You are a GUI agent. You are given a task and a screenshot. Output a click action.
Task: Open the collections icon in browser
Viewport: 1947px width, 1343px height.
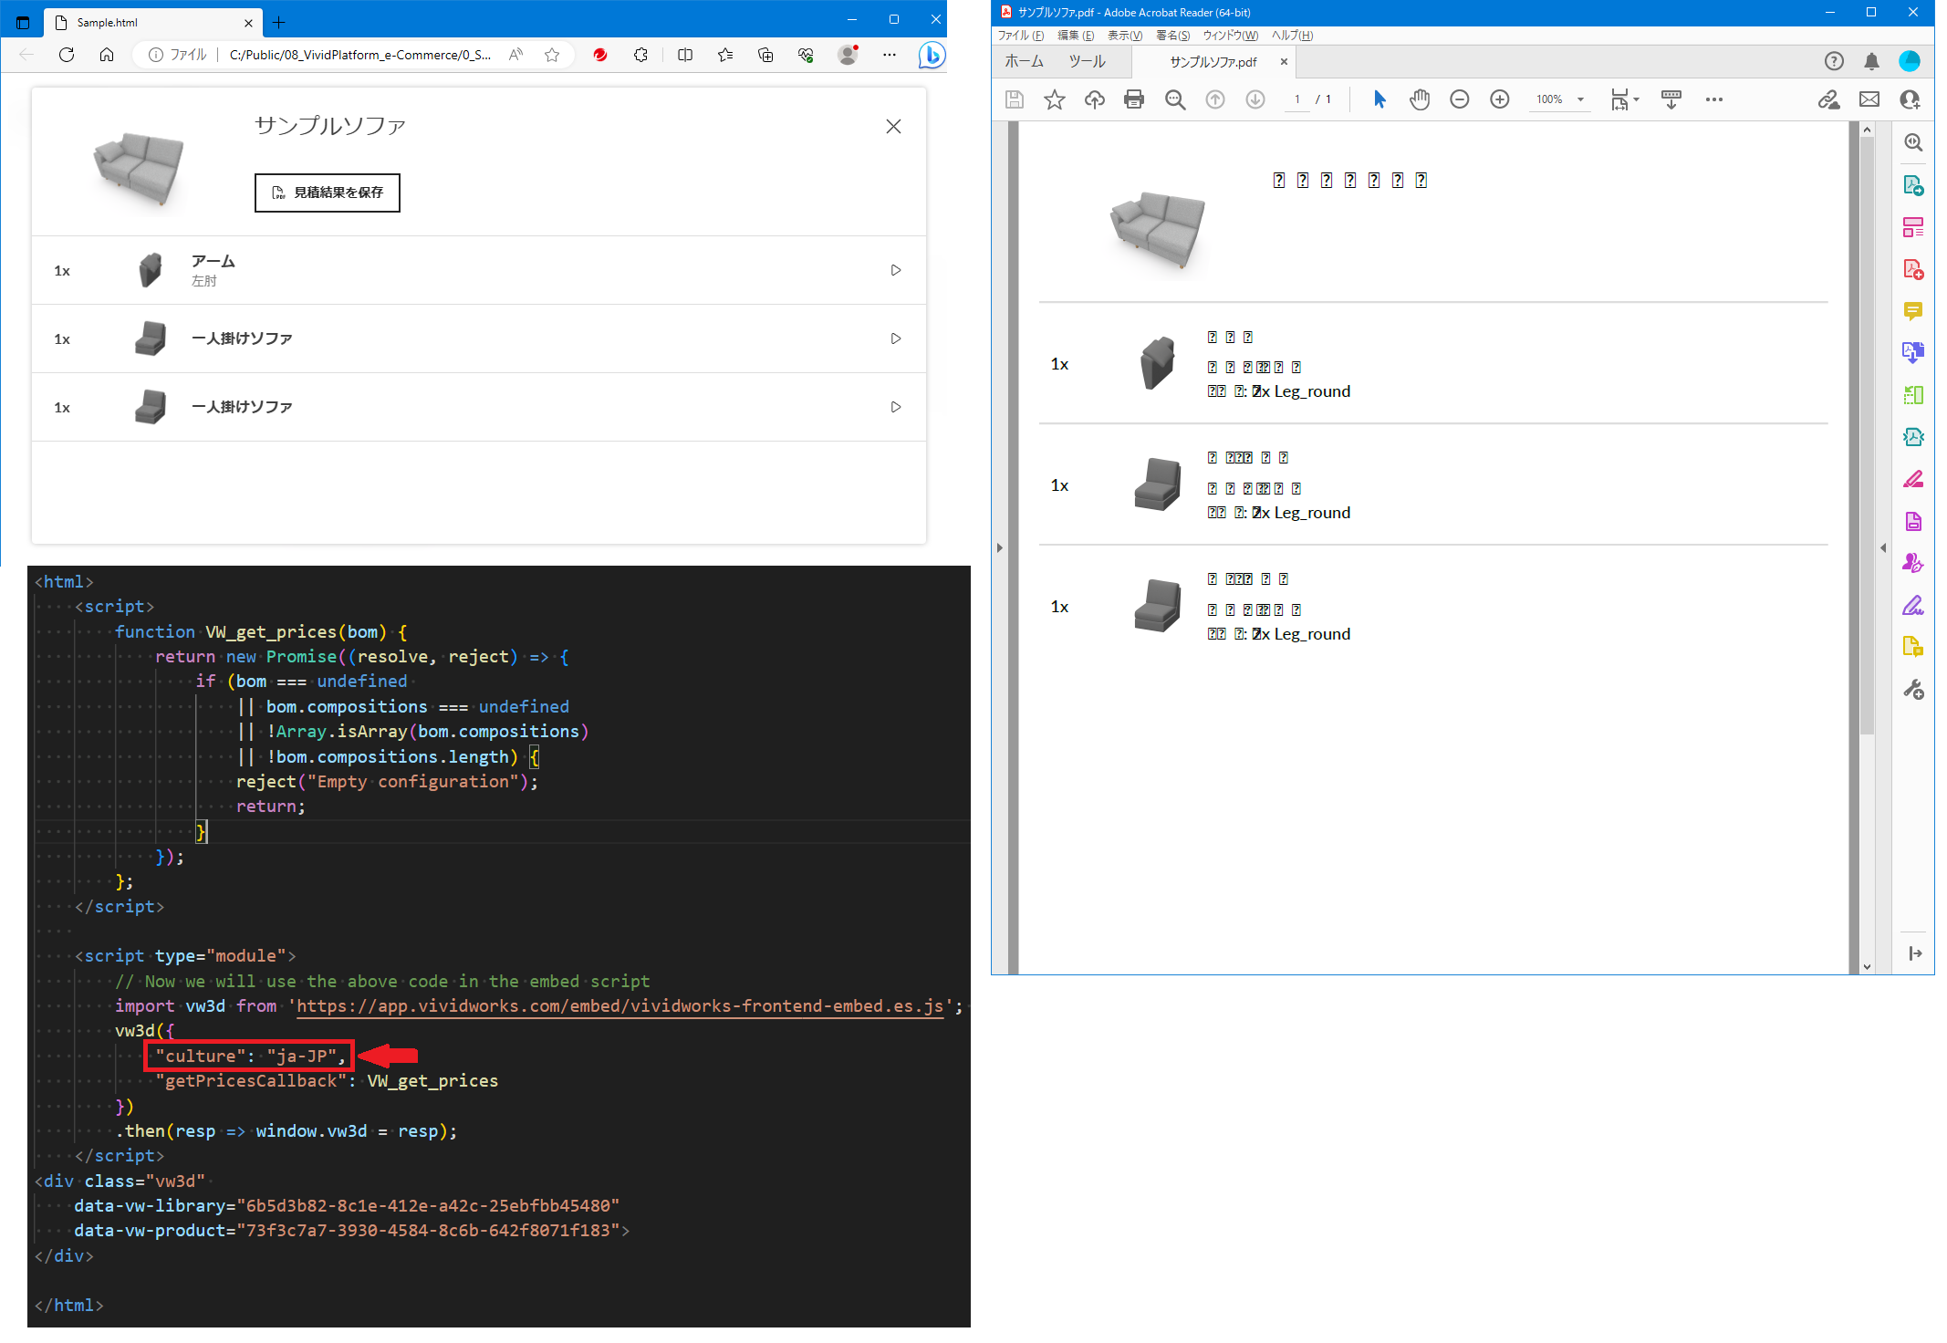tap(765, 55)
